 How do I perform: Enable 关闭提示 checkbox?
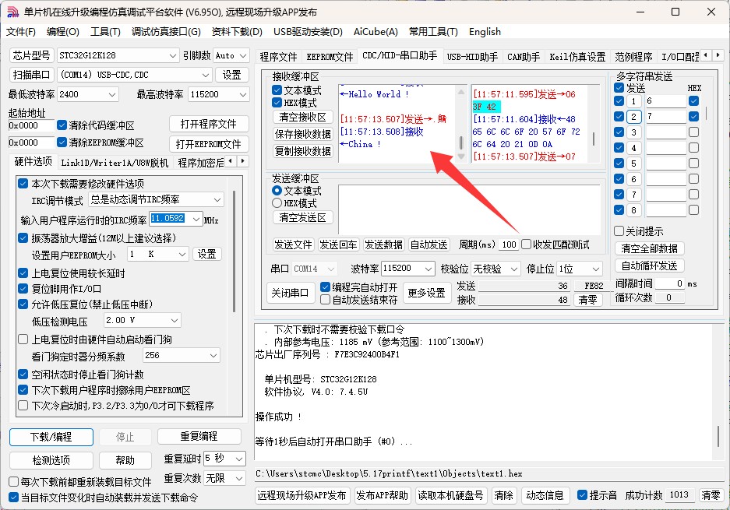(619, 230)
